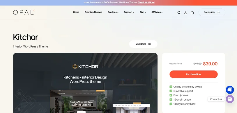Click the arrow icon in Contact Us
The height and width of the screenshot is (113, 237).
(x=218, y=12)
